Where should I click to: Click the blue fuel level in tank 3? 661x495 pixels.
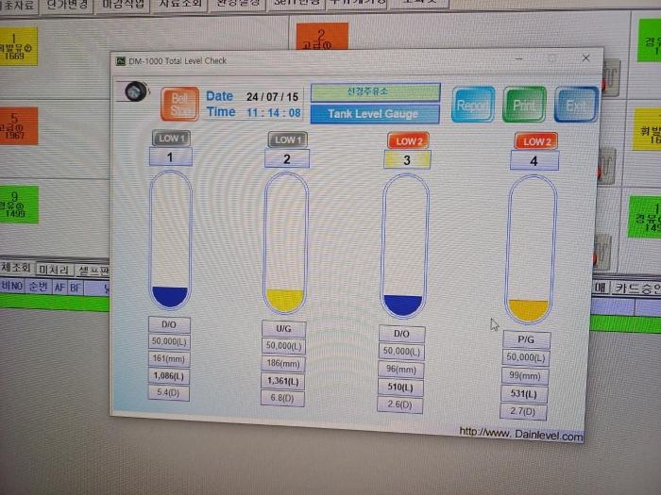tap(403, 305)
